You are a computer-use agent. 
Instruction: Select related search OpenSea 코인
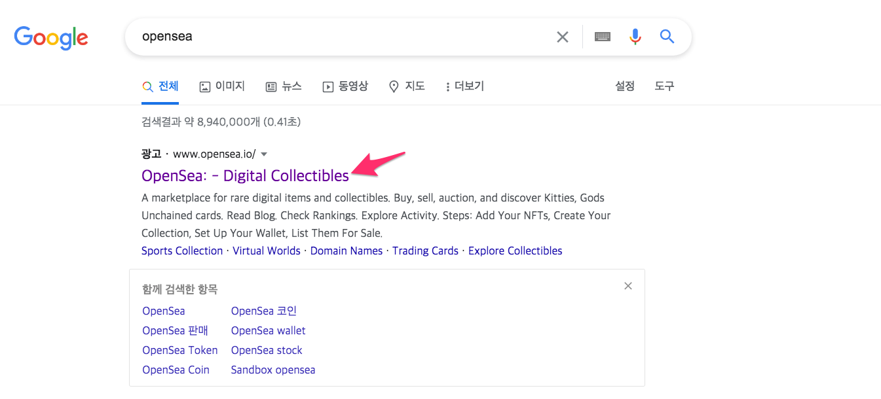(264, 311)
